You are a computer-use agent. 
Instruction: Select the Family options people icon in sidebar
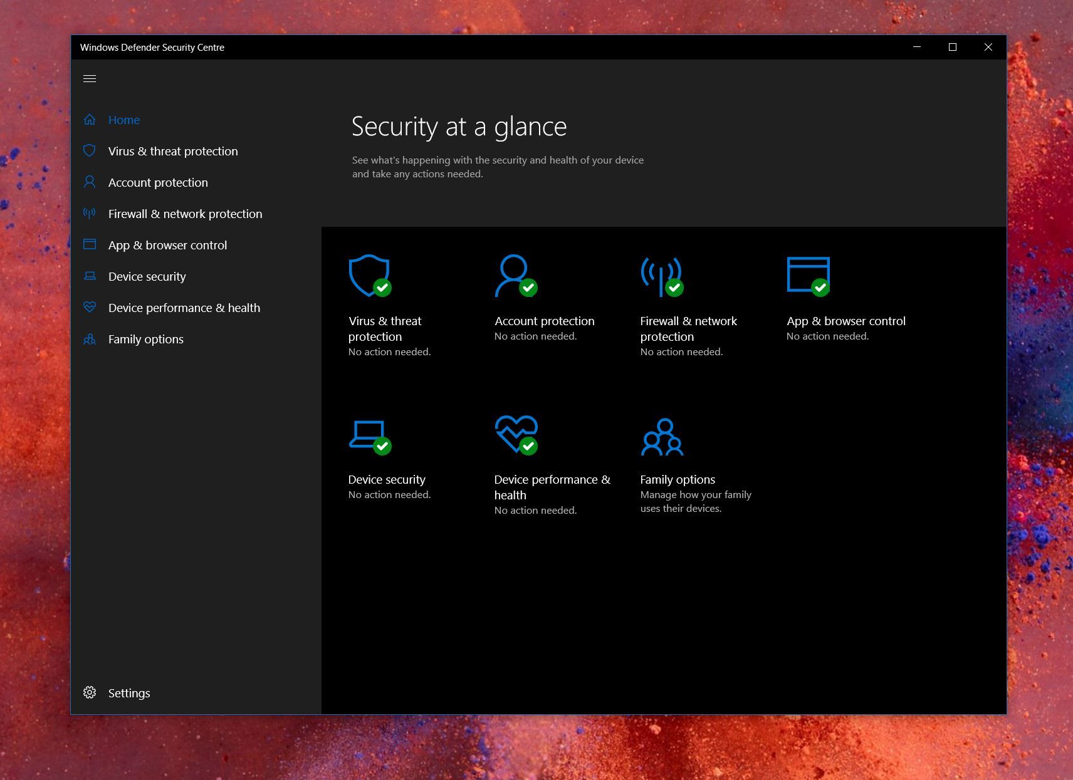[x=90, y=339]
